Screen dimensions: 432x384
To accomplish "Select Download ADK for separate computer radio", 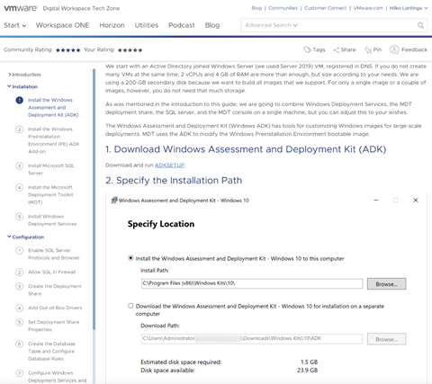I will pyautogui.click(x=130, y=306).
